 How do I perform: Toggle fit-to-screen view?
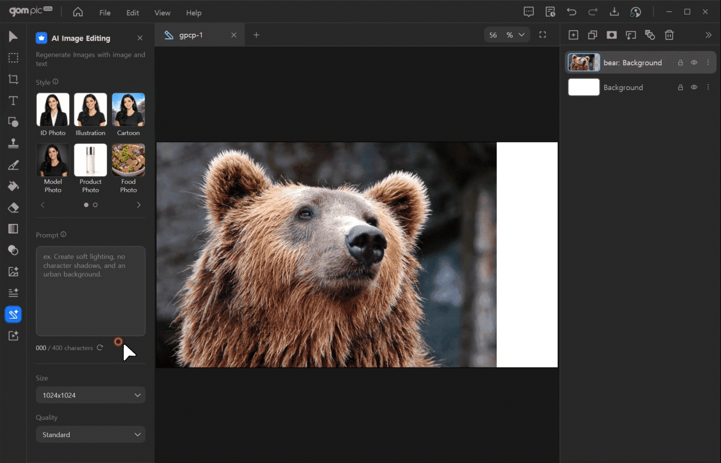[x=542, y=35]
